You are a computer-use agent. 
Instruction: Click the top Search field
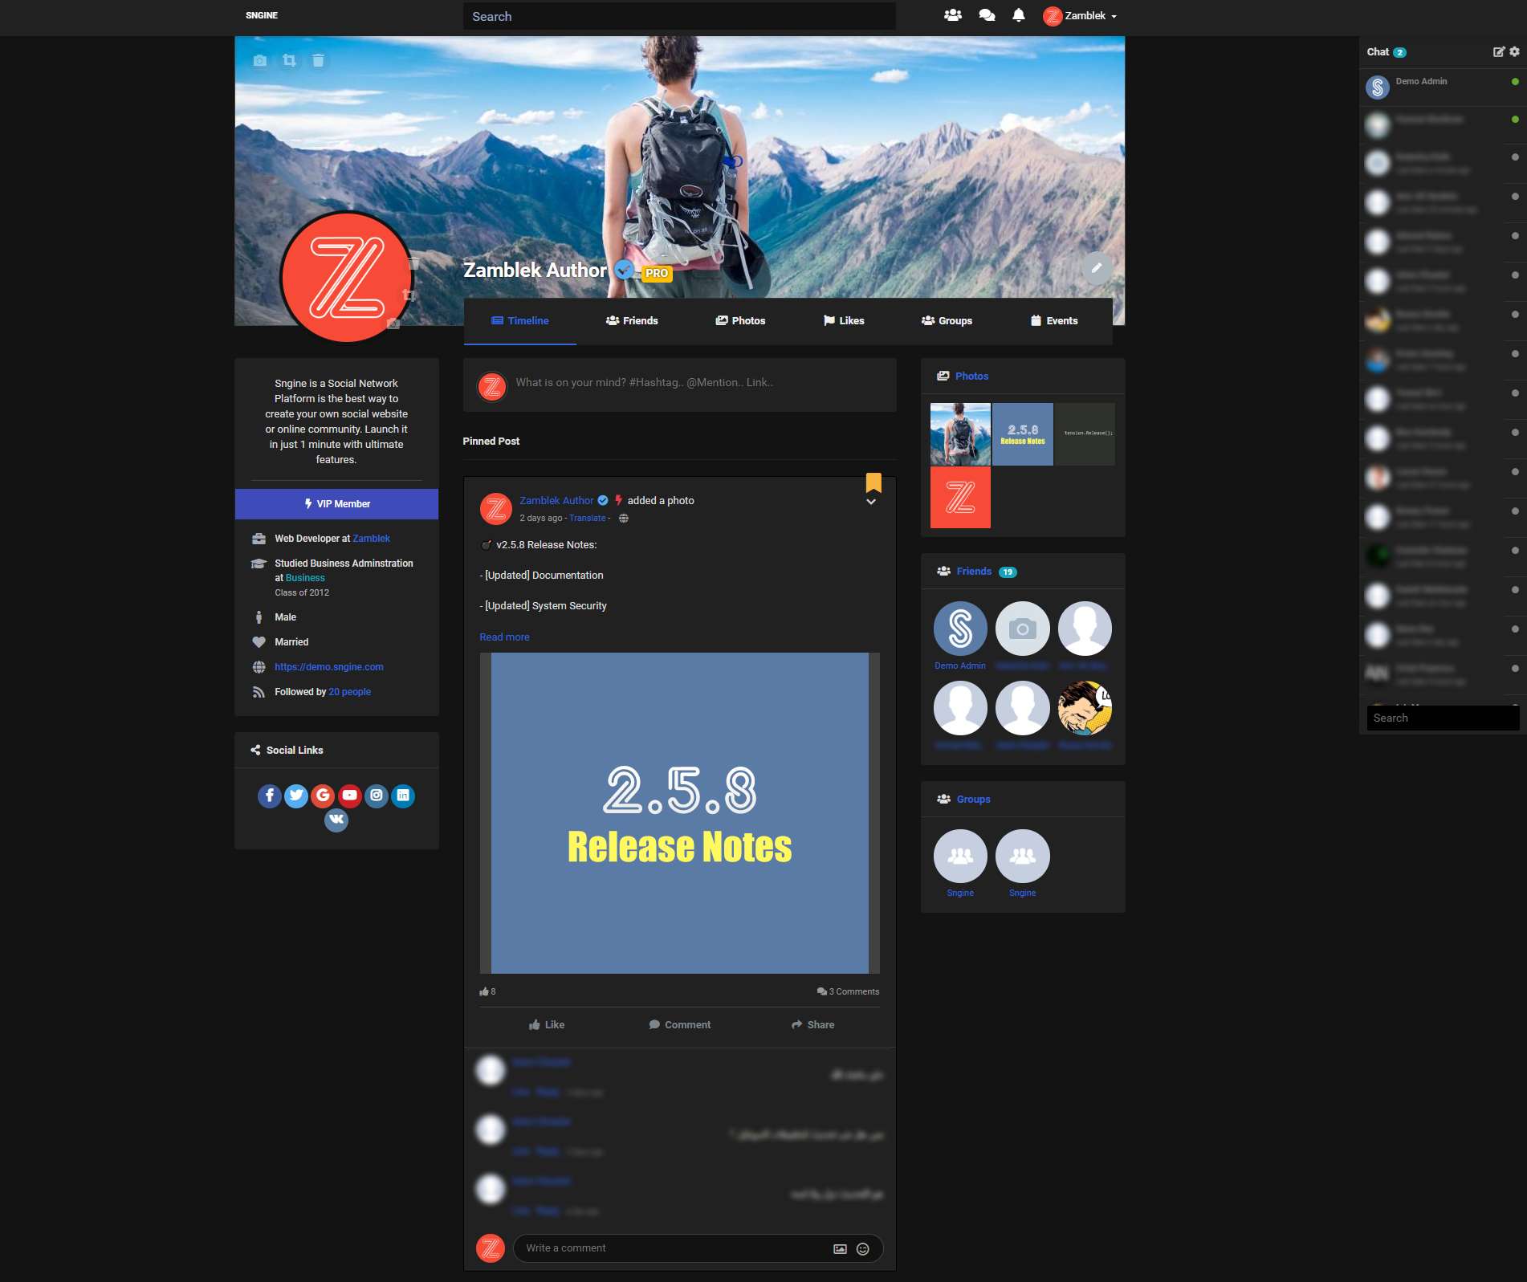tap(679, 16)
